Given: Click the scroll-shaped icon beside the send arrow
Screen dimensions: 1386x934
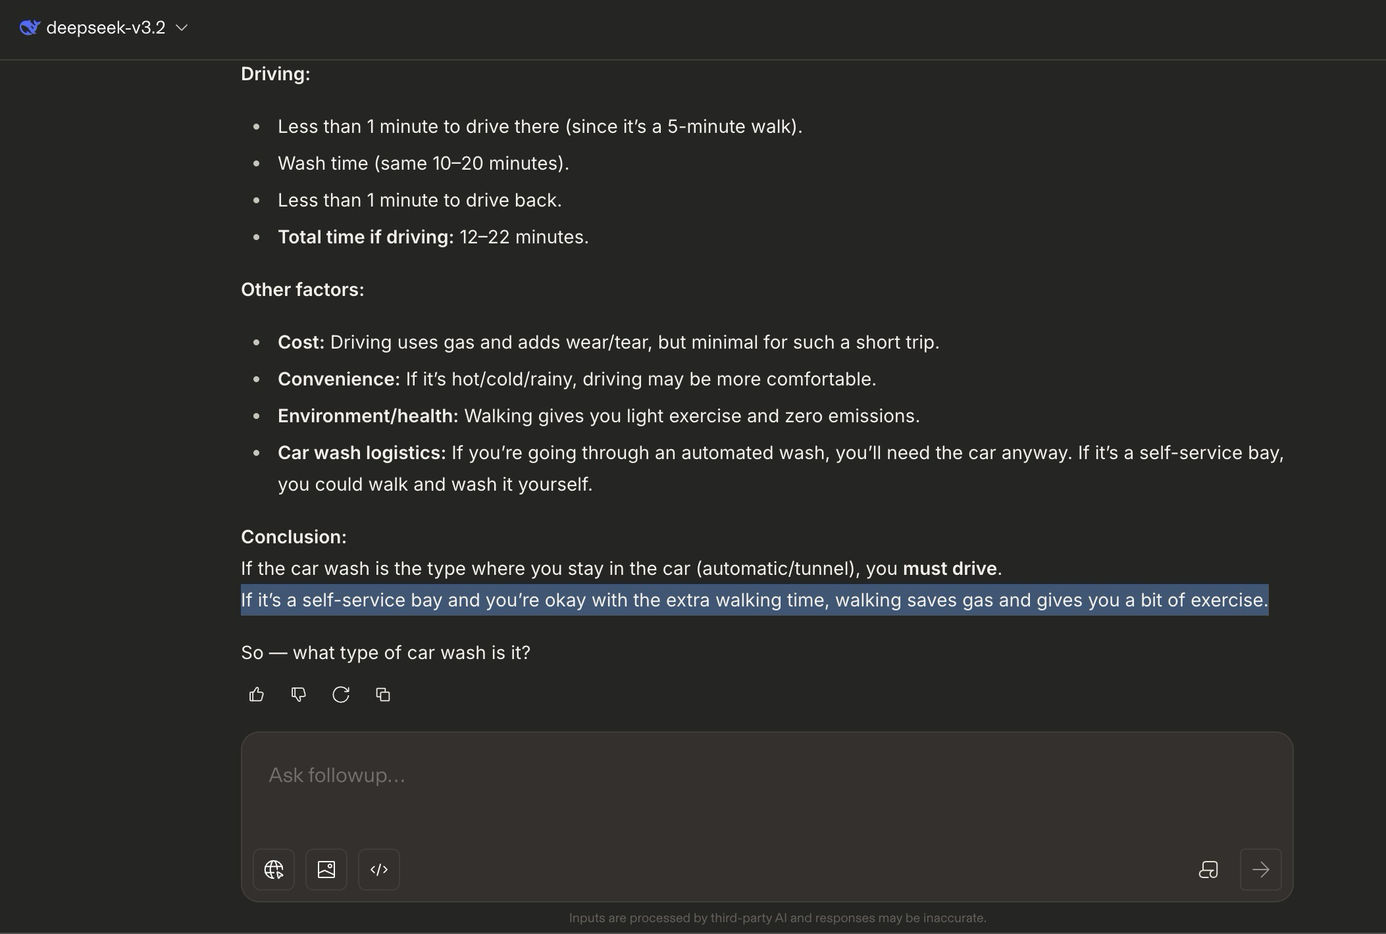Looking at the screenshot, I should pos(1208,870).
